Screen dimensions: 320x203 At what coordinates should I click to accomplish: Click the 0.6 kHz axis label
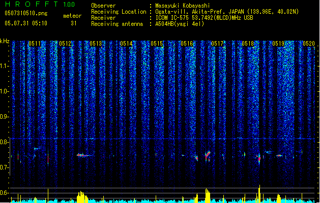[x=5, y=193]
